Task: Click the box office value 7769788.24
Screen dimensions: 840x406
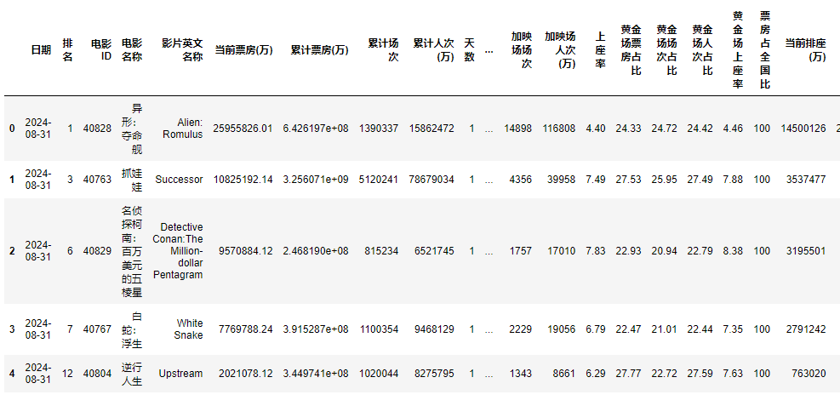Action: coord(246,329)
